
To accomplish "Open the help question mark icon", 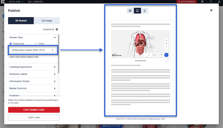I will point(211,2).
